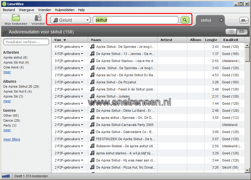Click music note icon for FEESTMUZIEK row

pyautogui.click(x=92, y=139)
